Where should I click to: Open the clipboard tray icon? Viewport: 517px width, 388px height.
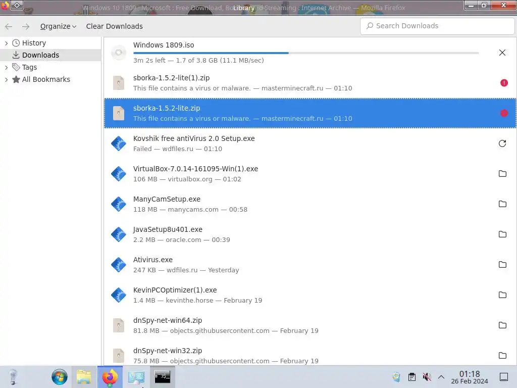pos(412,377)
